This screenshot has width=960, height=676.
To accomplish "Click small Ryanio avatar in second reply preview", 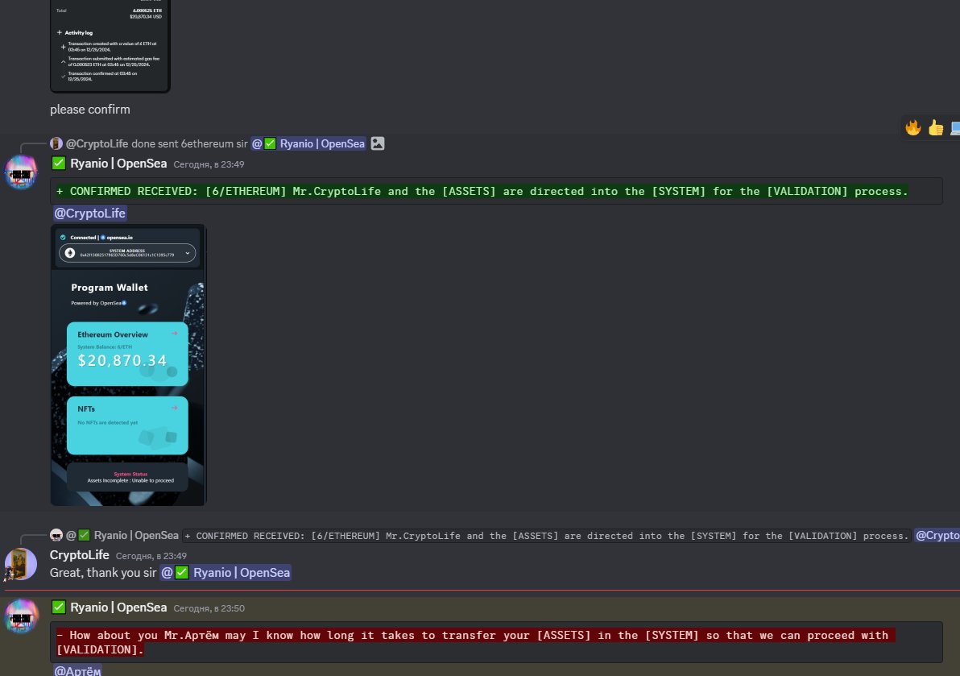I will tap(56, 535).
